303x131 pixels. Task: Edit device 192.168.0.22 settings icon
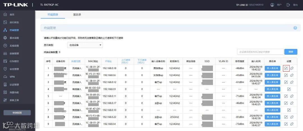286,117
